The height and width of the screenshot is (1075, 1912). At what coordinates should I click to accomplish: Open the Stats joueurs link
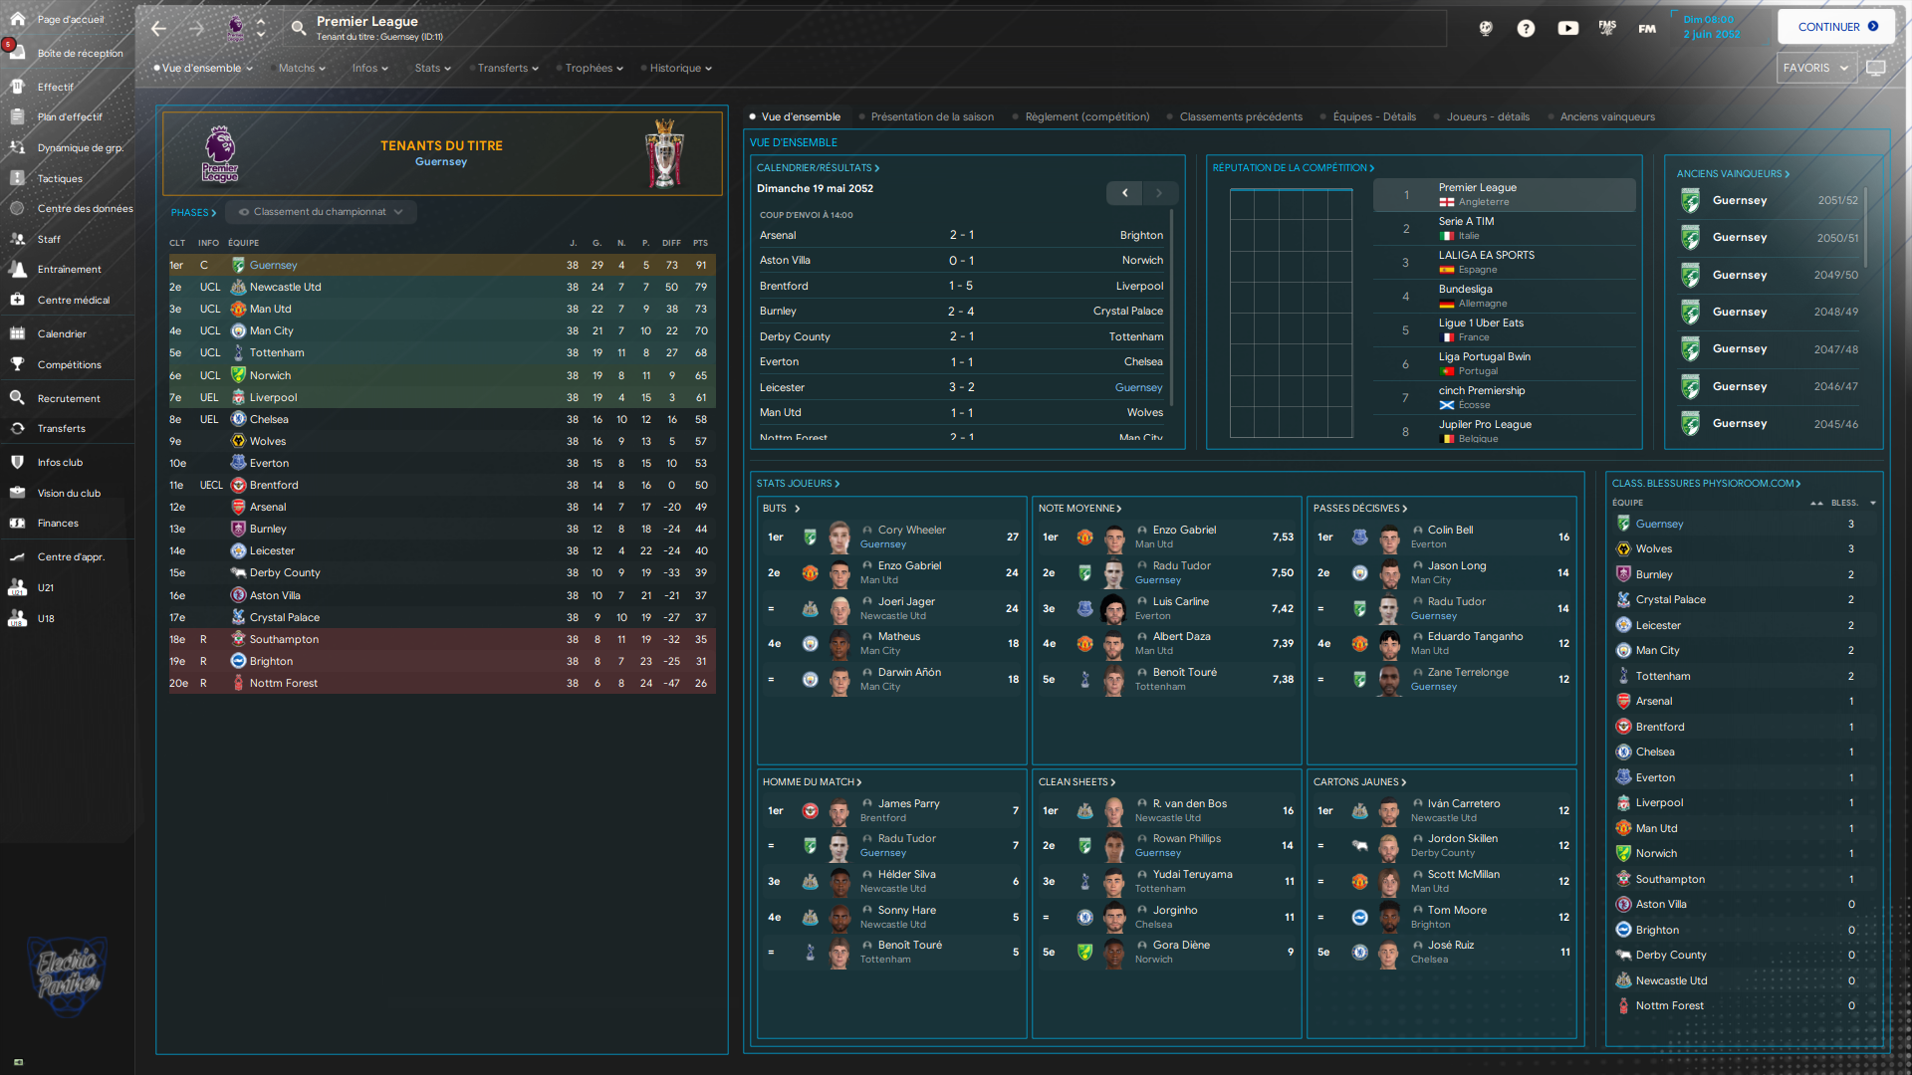pos(798,484)
